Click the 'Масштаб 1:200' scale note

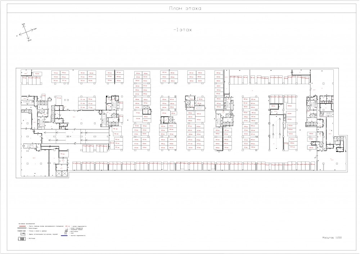[x=332, y=237]
